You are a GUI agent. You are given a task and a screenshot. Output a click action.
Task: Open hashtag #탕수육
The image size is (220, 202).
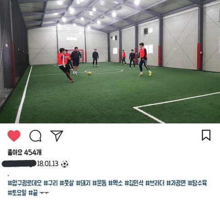point(197,183)
